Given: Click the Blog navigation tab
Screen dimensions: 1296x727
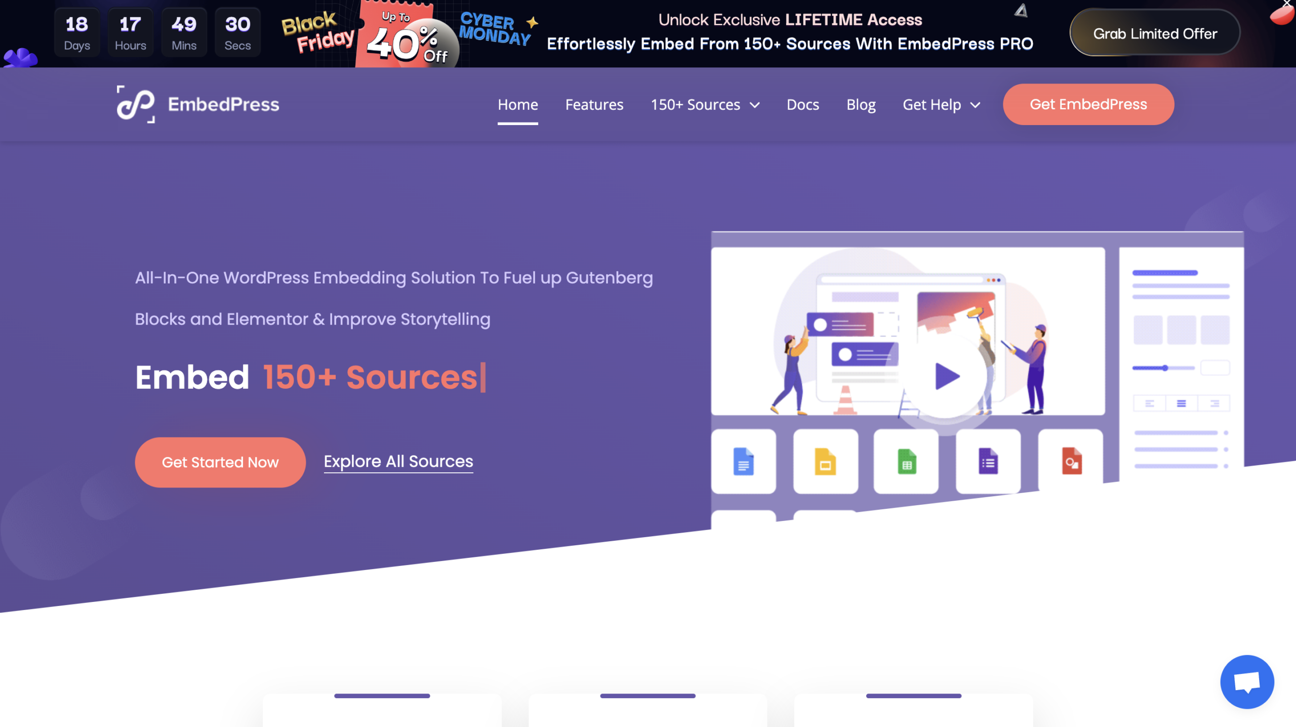Looking at the screenshot, I should click(861, 104).
